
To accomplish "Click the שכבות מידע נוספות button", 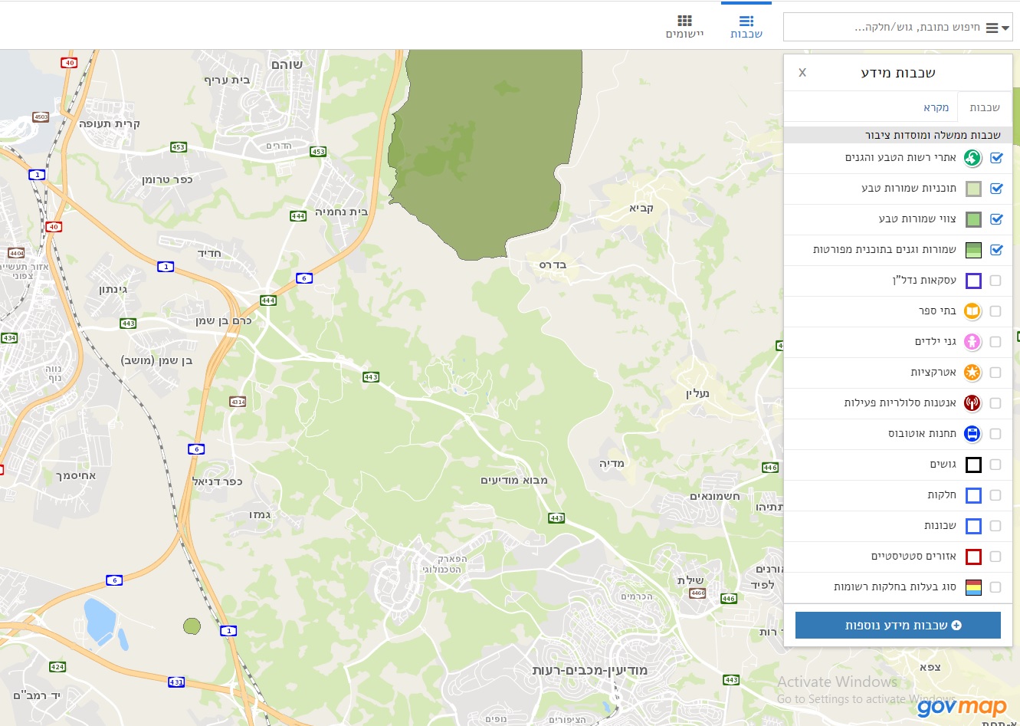I will (897, 626).
